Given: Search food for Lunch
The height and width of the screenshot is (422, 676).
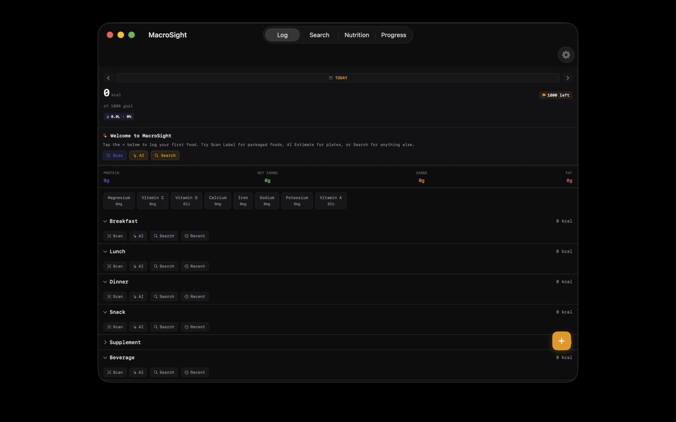Looking at the screenshot, I should click(x=164, y=266).
